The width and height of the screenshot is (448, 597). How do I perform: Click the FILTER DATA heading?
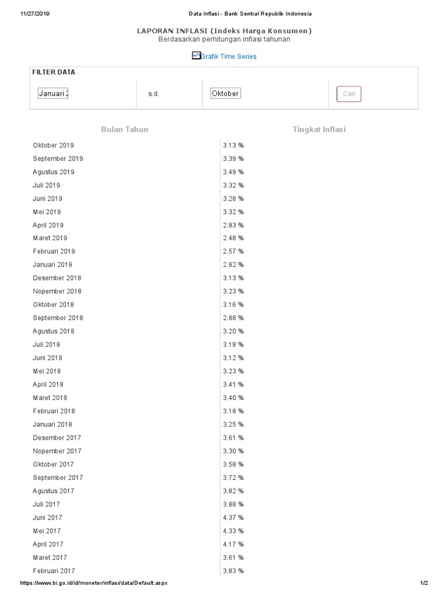coord(54,72)
